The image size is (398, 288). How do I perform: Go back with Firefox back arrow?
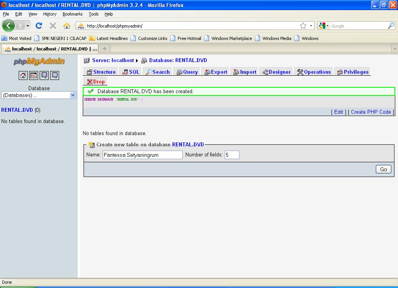(9, 26)
